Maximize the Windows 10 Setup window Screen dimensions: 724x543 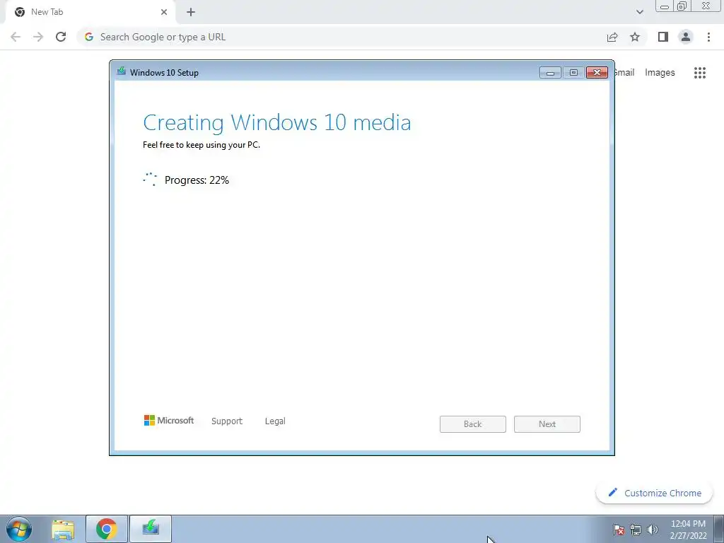(x=573, y=73)
